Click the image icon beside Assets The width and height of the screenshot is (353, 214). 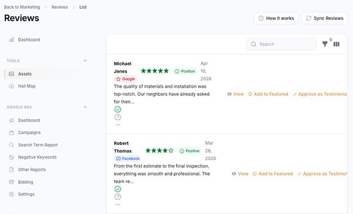click(12, 74)
